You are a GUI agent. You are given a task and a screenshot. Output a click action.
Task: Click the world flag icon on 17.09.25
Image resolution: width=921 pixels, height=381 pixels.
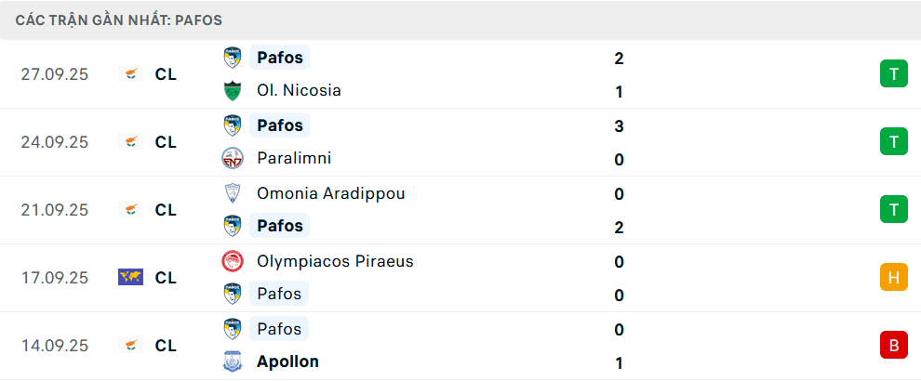(130, 277)
